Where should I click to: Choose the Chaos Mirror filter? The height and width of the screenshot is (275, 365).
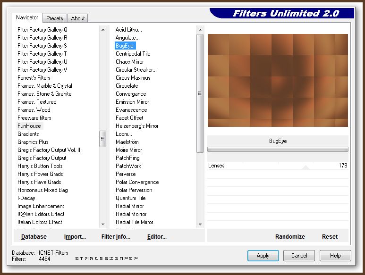click(130, 62)
